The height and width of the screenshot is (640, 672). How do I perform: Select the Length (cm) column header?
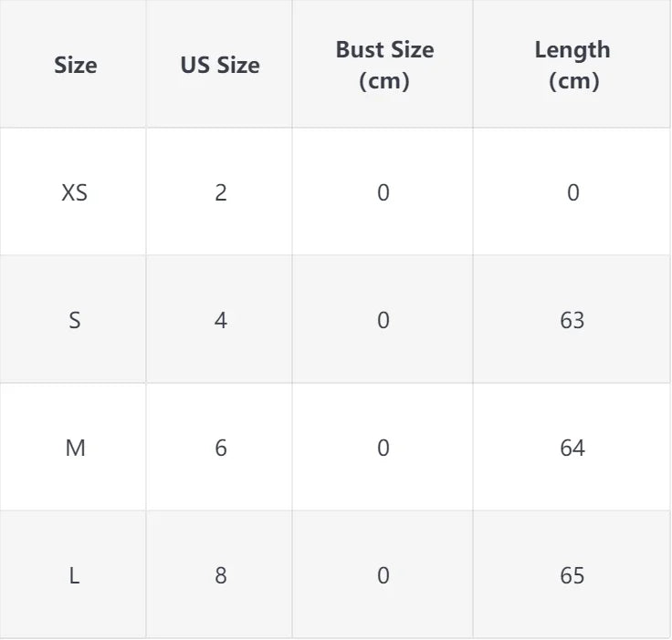572,65
